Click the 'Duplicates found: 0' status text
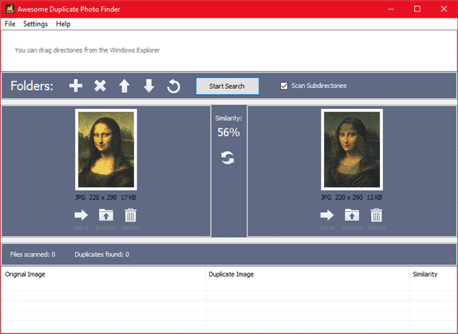This screenshot has height=334, width=458. [x=102, y=254]
